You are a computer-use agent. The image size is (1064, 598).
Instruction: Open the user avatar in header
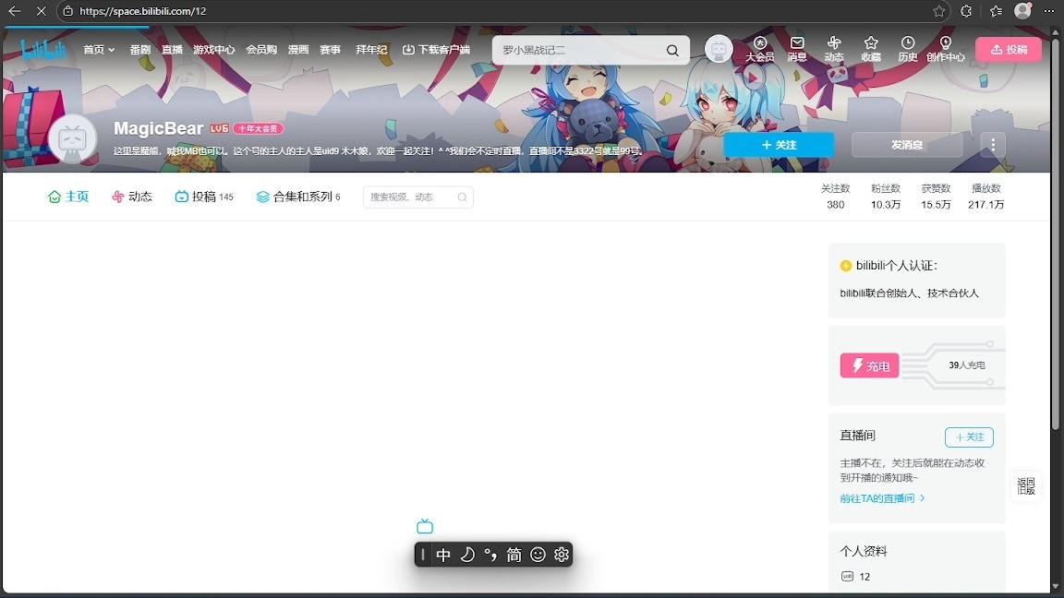point(719,50)
